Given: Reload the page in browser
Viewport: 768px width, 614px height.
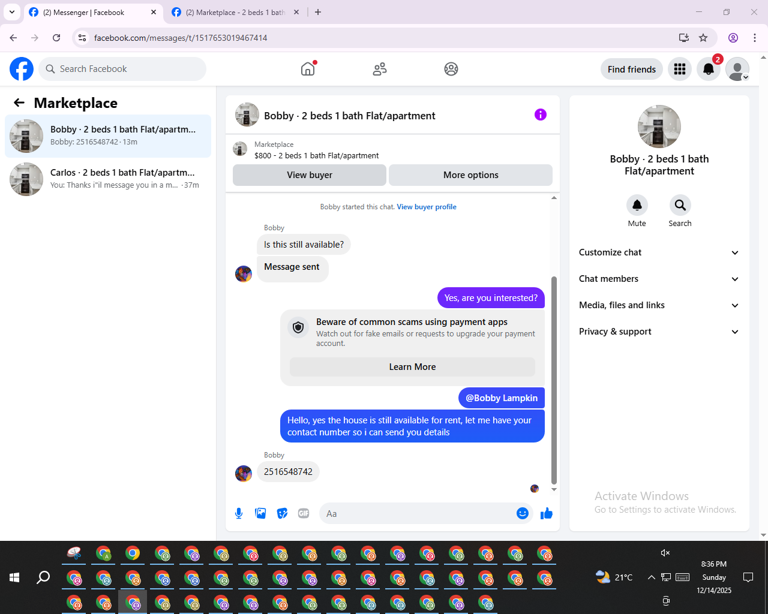Looking at the screenshot, I should (56, 38).
